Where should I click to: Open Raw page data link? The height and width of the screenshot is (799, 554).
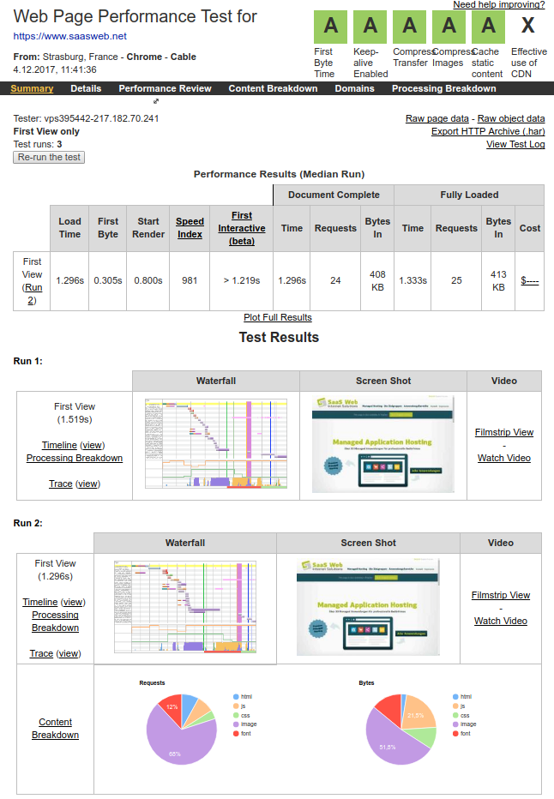click(x=437, y=118)
